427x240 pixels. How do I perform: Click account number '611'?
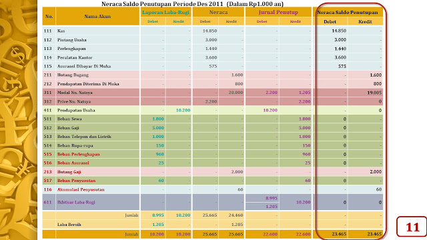pos(47,203)
